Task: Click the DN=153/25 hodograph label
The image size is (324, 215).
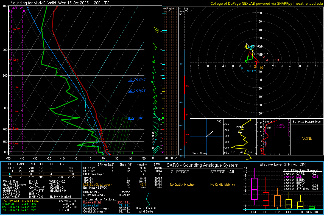Action: pyautogui.click(x=255, y=46)
